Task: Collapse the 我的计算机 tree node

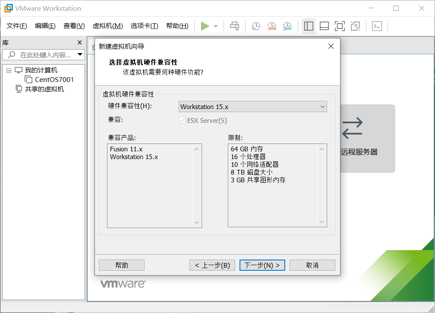Action: [x=9, y=70]
